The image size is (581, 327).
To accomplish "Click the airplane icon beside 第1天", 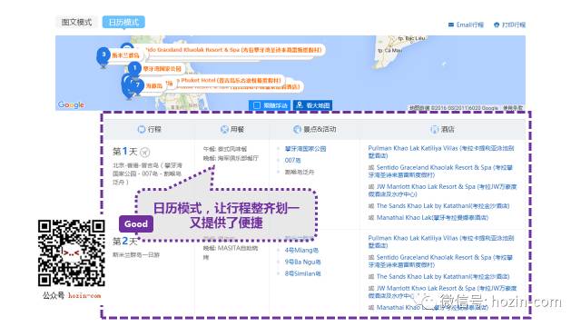I will pos(145,152).
